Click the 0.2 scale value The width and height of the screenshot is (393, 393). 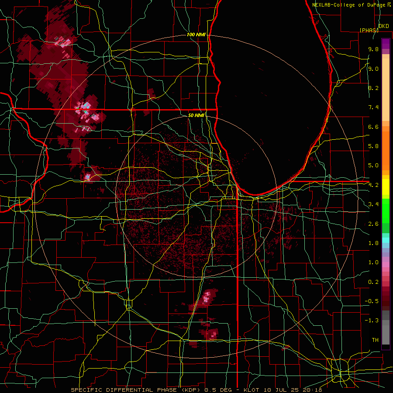click(x=373, y=282)
